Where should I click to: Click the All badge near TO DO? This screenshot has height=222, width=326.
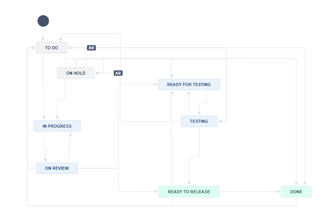point(91,48)
